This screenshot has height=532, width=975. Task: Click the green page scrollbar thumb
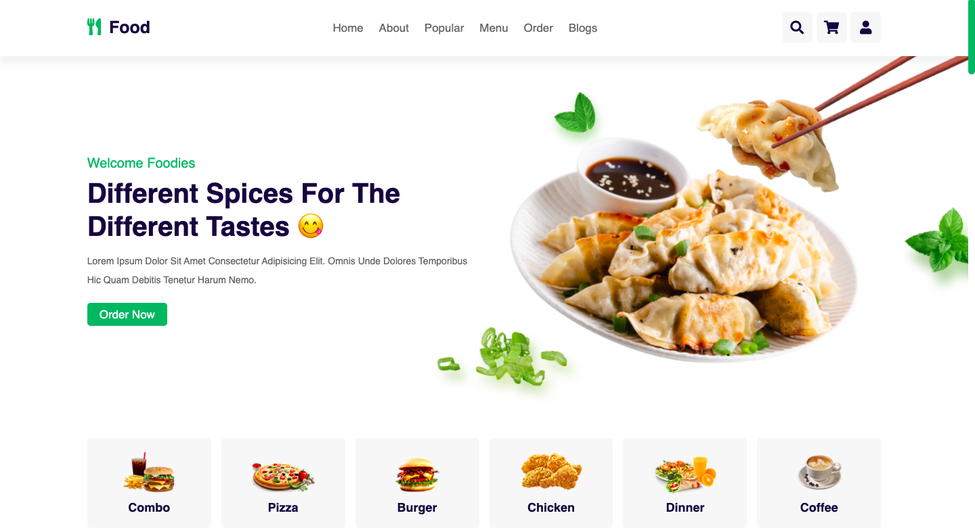tap(972, 37)
